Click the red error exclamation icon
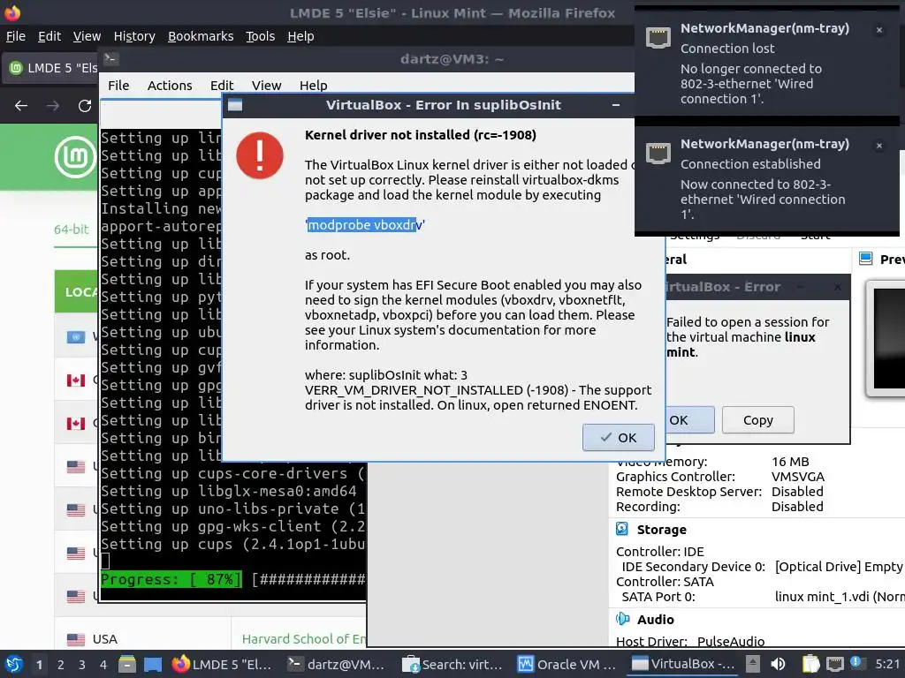Image resolution: width=905 pixels, height=678 pixels. pos(260,155)
